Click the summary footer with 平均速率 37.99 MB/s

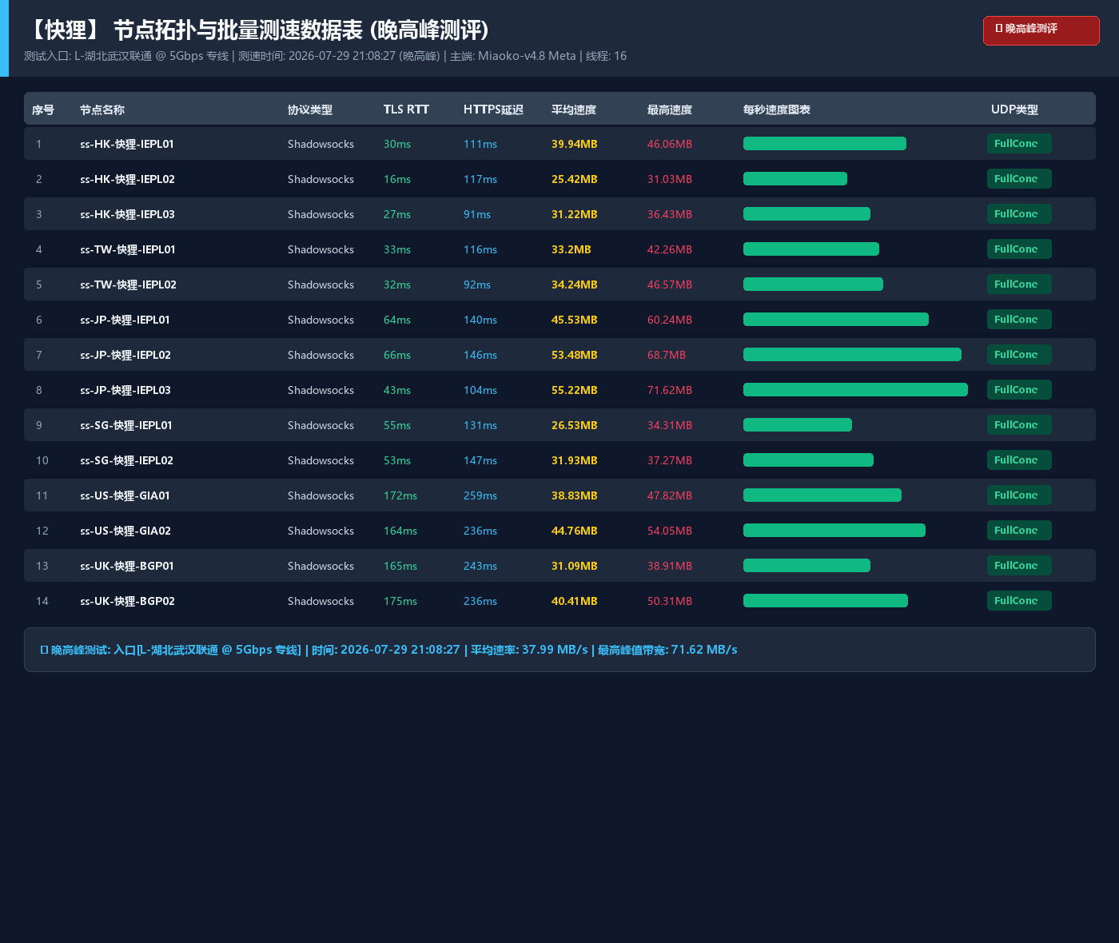point(559,650)
